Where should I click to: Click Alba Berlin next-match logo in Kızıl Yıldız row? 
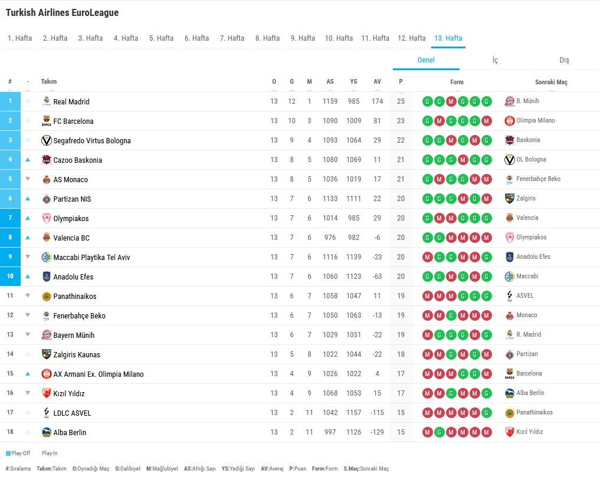pyautogui.click(x=509, y=393)
